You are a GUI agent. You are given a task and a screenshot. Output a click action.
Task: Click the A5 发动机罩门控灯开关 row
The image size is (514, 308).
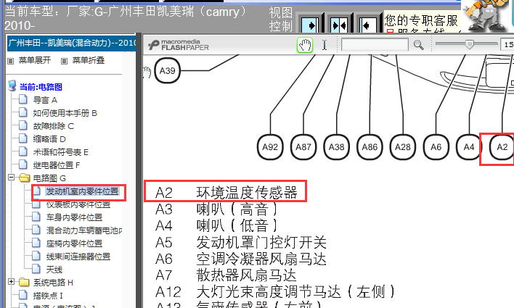[241, 243]
